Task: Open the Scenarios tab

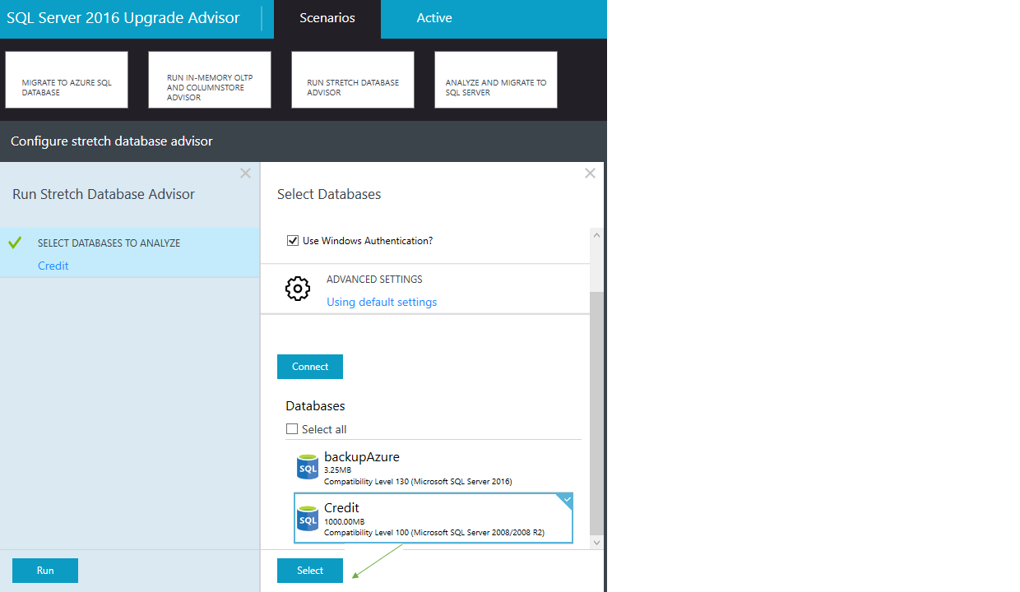Action: 327,19
